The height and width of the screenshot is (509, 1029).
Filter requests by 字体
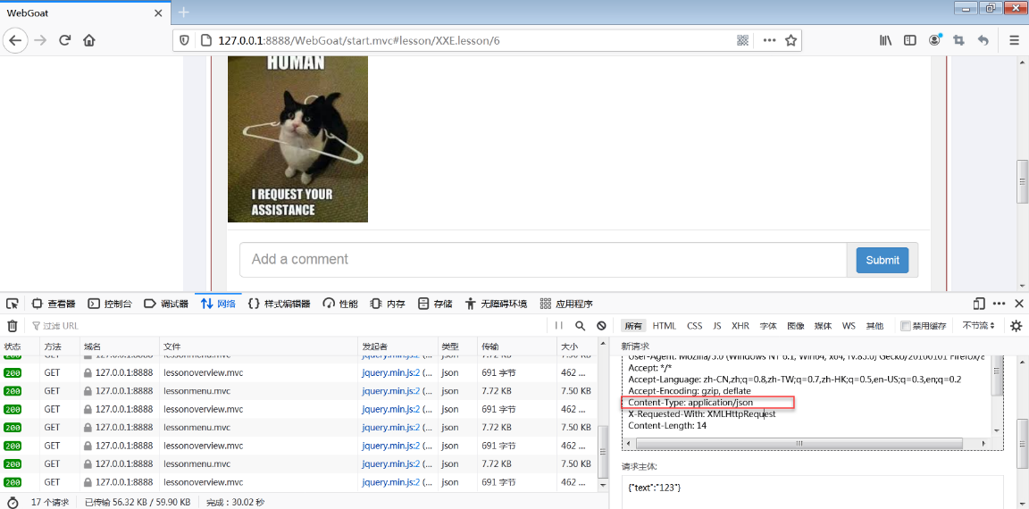(768, 325)
